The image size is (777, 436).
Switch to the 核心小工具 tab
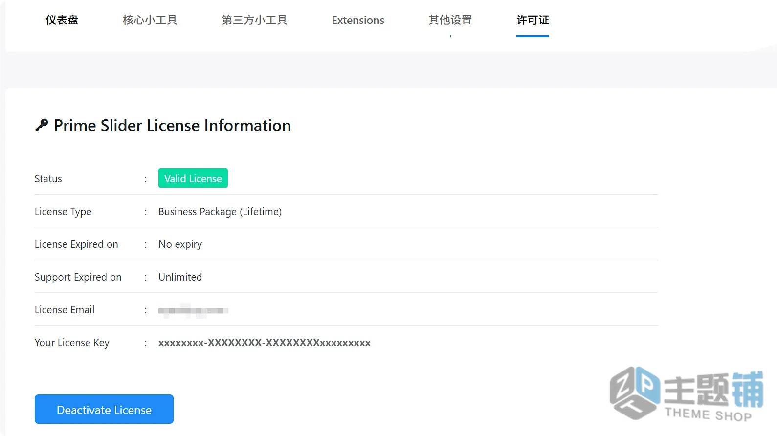coord(150,20)
